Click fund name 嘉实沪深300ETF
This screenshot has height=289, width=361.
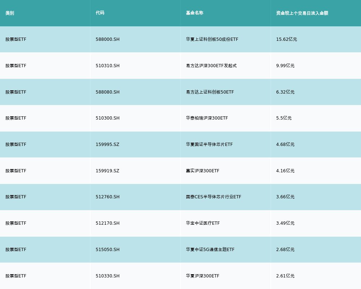[203, 171]
